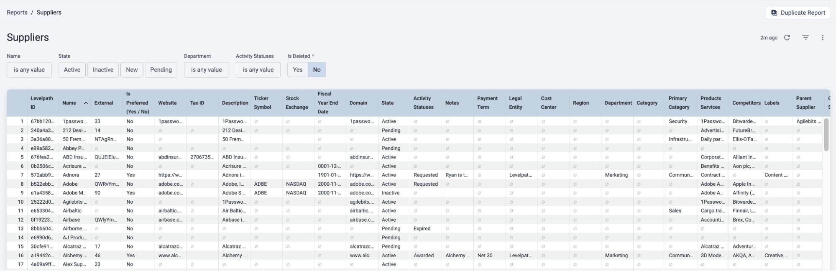836x271 pixels.
Task: Click the table's vertical scrollbar
Action: tap(826, 135)
